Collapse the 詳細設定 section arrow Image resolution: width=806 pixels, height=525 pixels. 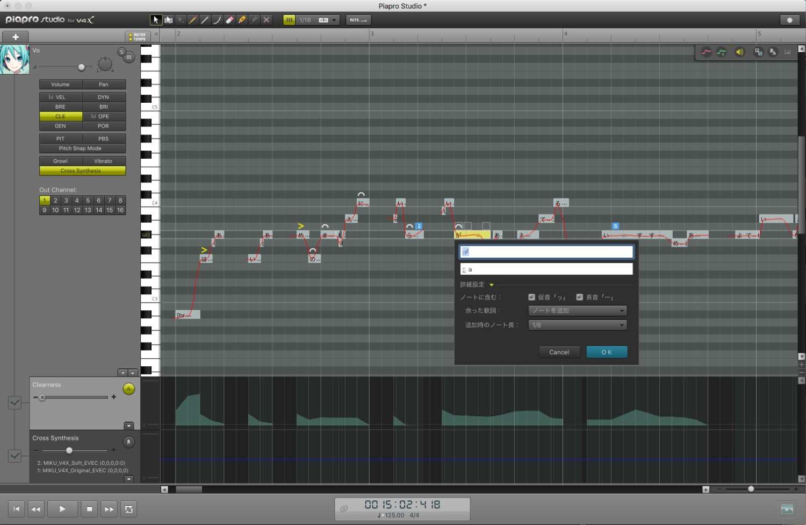click(x=491, y=285)
